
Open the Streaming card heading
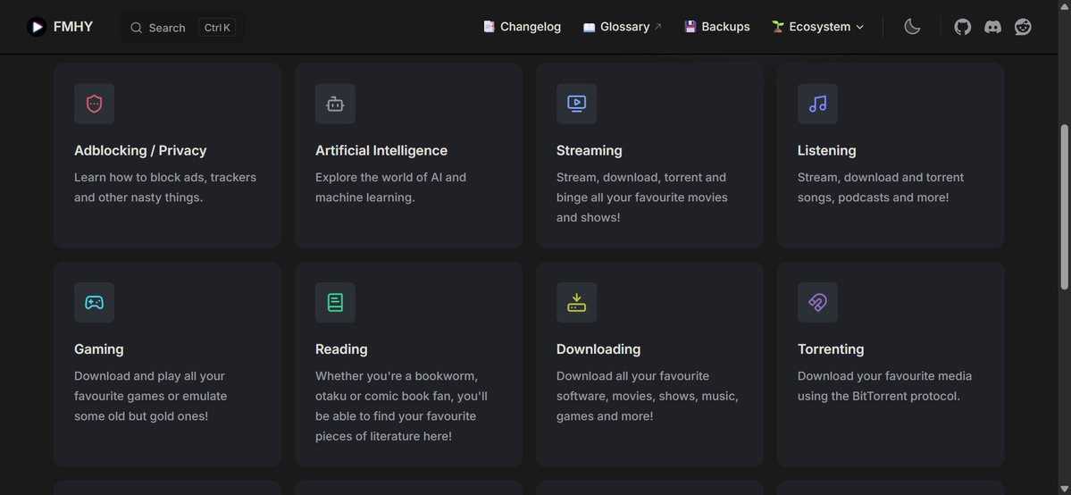coord(590,150)
